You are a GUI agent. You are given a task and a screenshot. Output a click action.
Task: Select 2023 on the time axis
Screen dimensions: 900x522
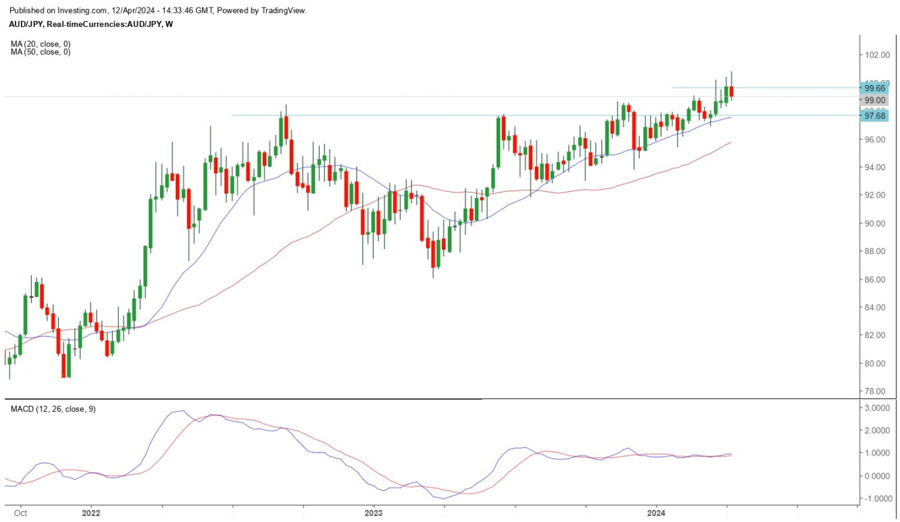(374, 513)
